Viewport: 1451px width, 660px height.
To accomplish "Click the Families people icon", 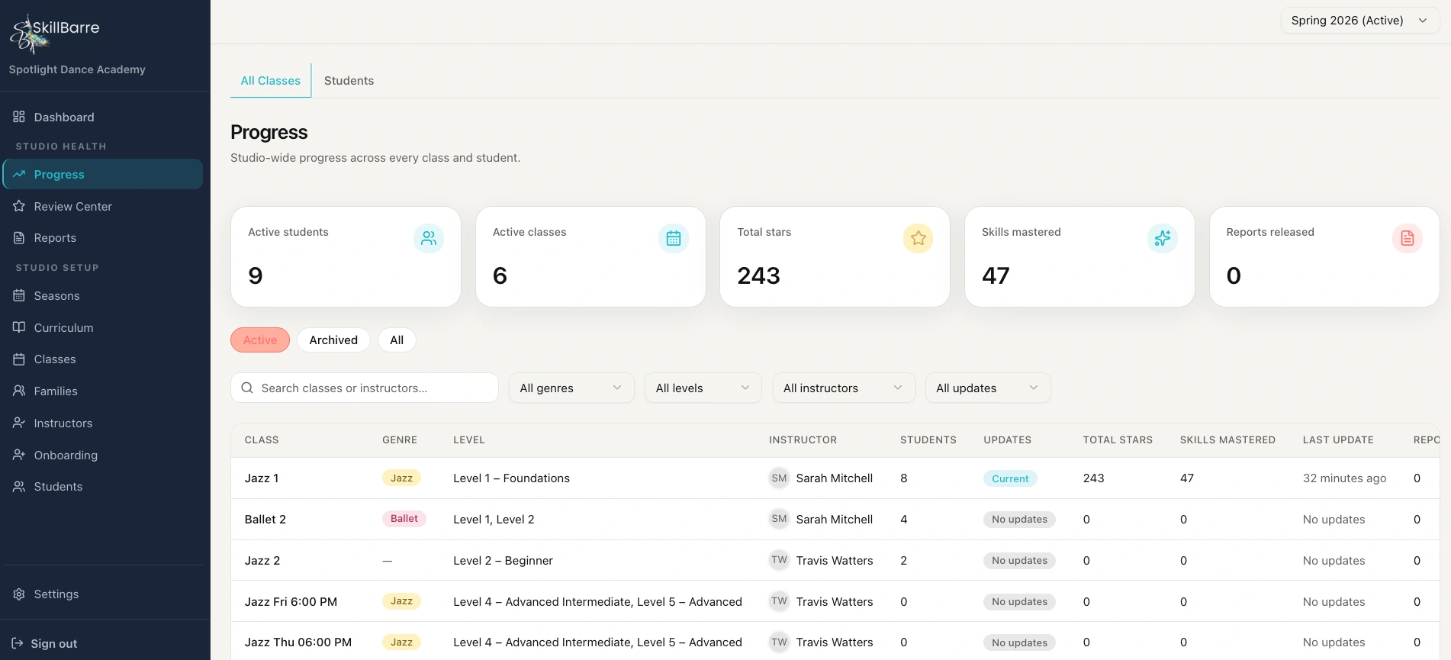I will (19, 391).
